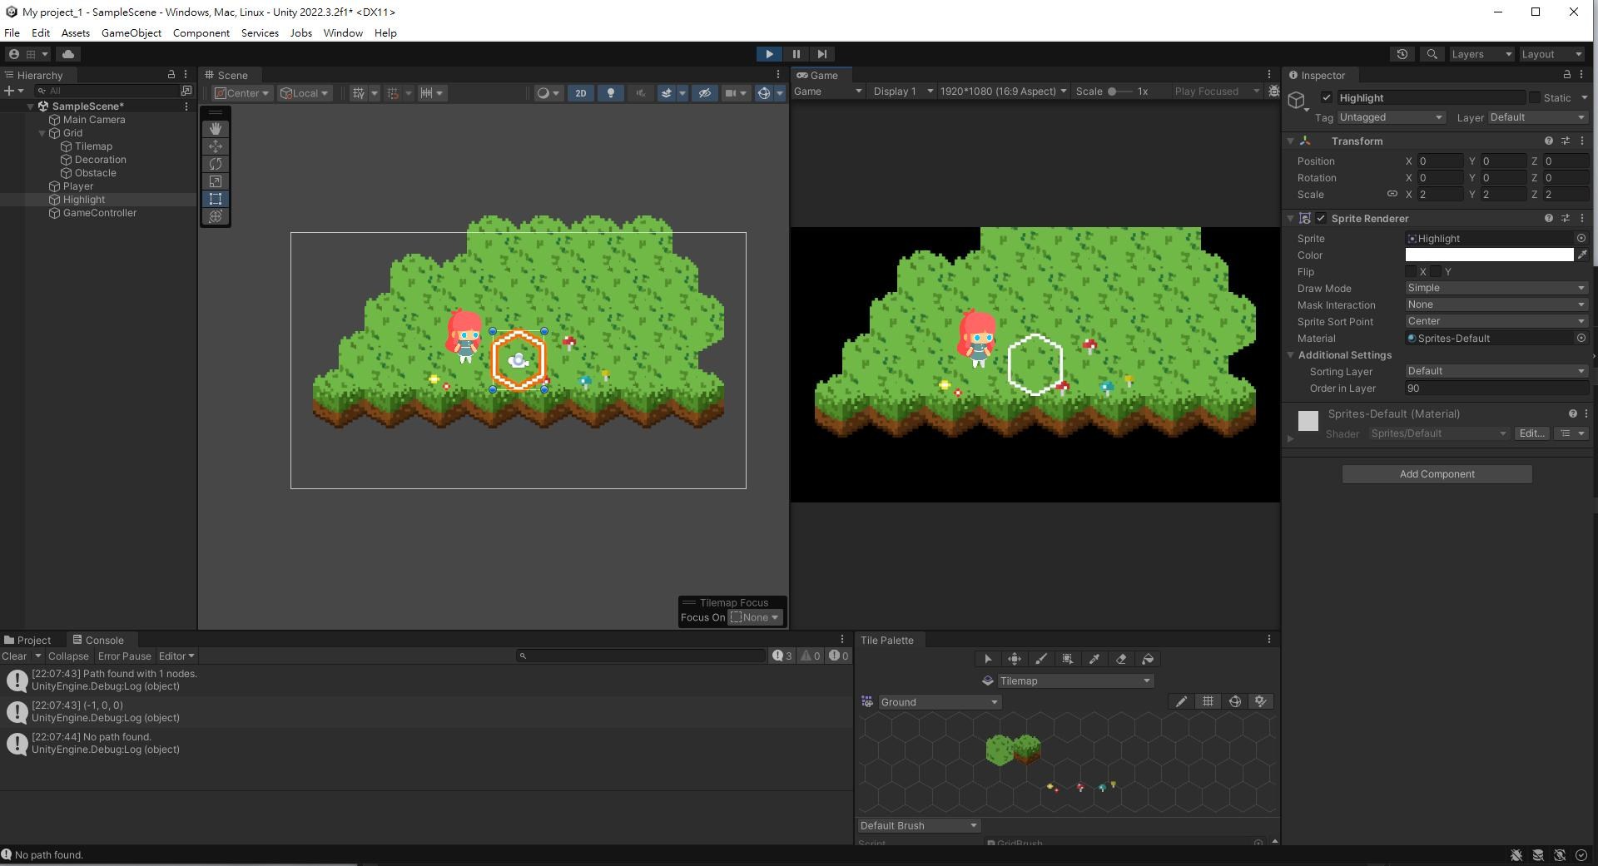Toggle grid display in Tile Palette

tap(1208, 702)
